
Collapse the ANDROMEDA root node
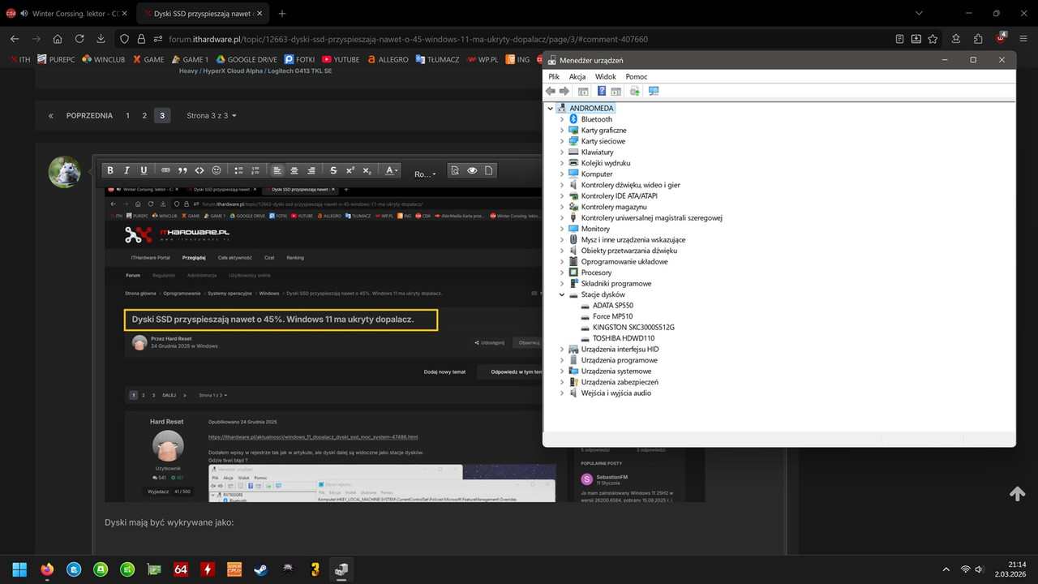coord(551,108)
